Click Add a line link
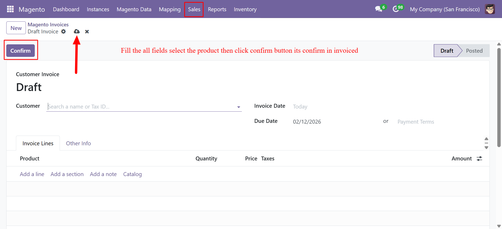The image size is (502, 229). 32,174
